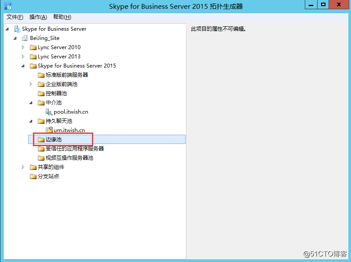Collapse the Skype for Business Server root node
Screen dimensions: 351x262
(7, 29)
